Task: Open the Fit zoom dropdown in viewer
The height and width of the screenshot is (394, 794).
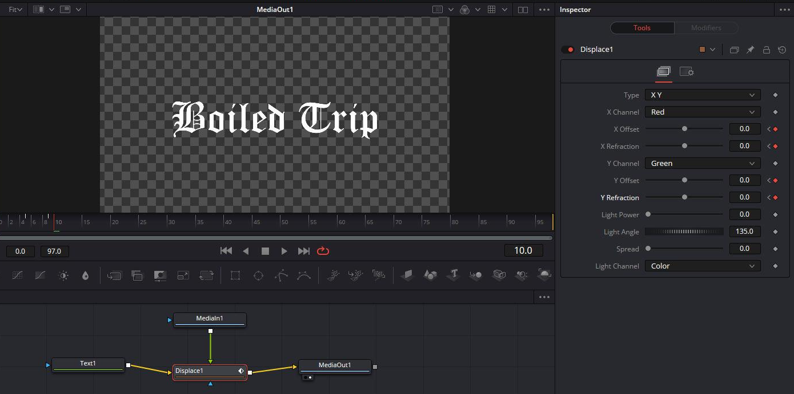Action: 15,10
